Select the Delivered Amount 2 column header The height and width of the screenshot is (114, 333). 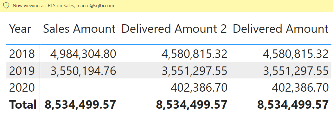pyautogui.click(x=174, y=29)
